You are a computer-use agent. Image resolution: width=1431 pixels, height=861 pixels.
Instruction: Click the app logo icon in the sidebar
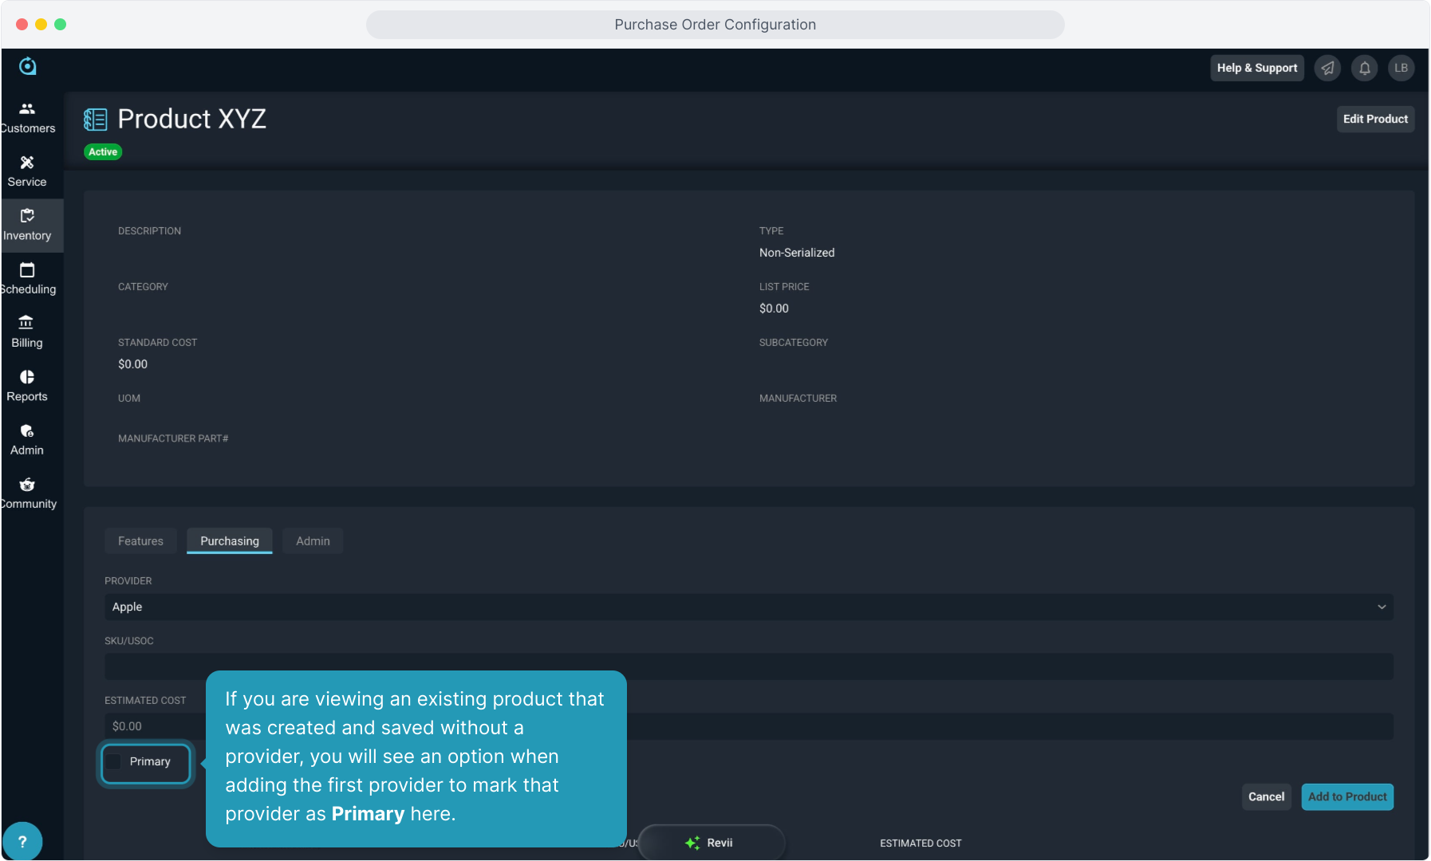point(28,66)
